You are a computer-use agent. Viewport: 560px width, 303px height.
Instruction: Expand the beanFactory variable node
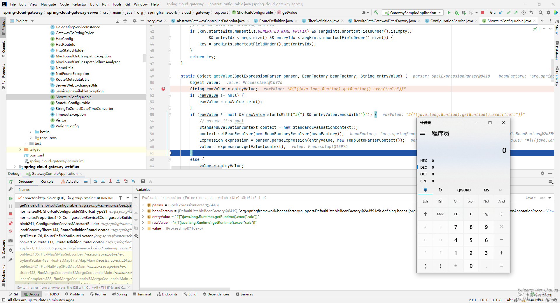point(143,211)
